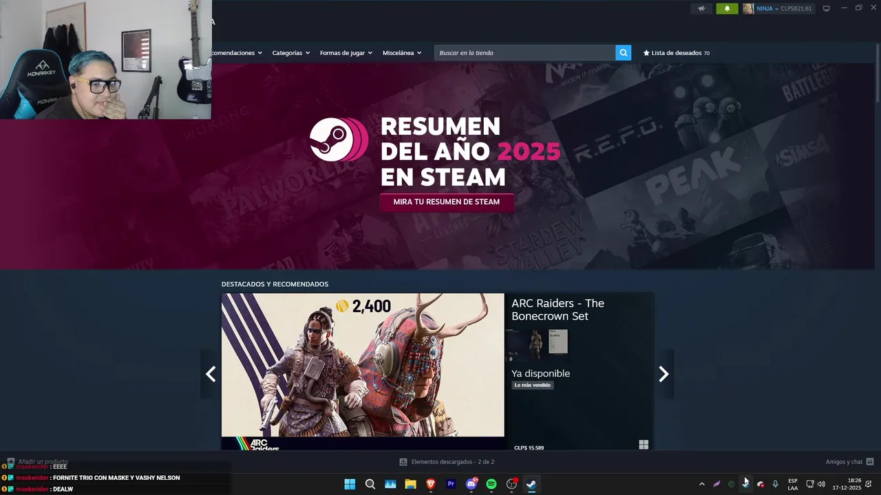Expand the Miscelánea dropdown menu
Viewport: 881px width, 495px height.
tap(402, 53)
